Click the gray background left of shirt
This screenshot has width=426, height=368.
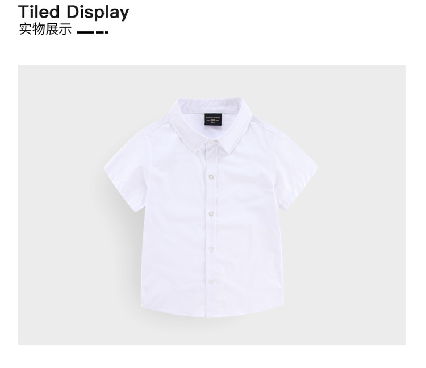click(x=60, y=205)
